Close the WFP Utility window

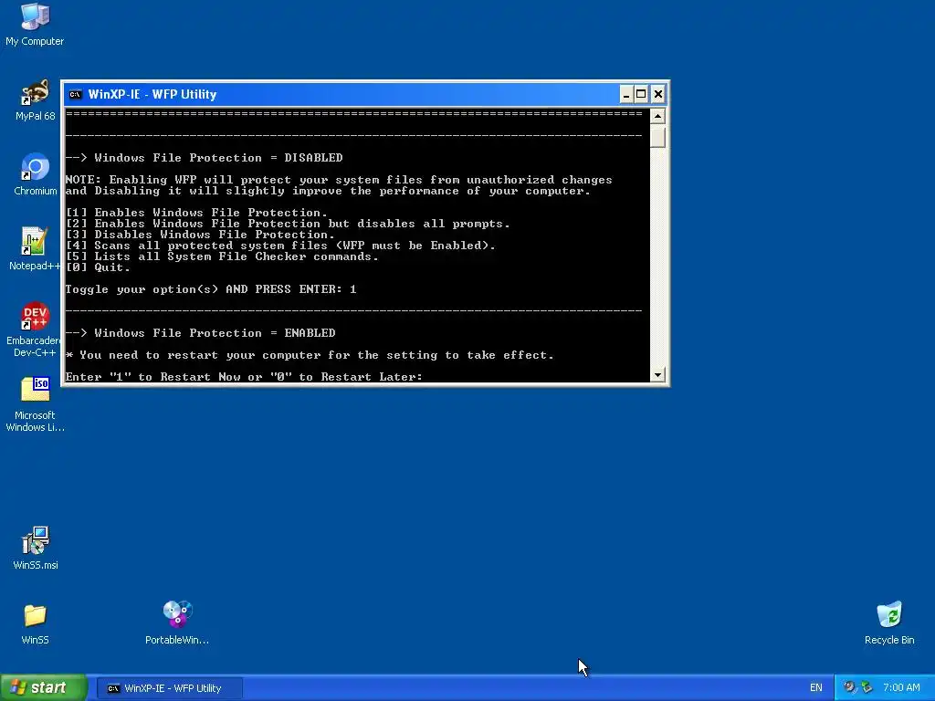pyautogui.click(x=657, y=94)
